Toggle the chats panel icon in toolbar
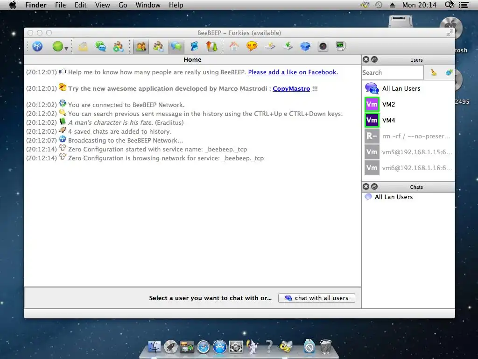Image resolution: width=478 pixels, height=359 pixels. (x=176, y=47)
